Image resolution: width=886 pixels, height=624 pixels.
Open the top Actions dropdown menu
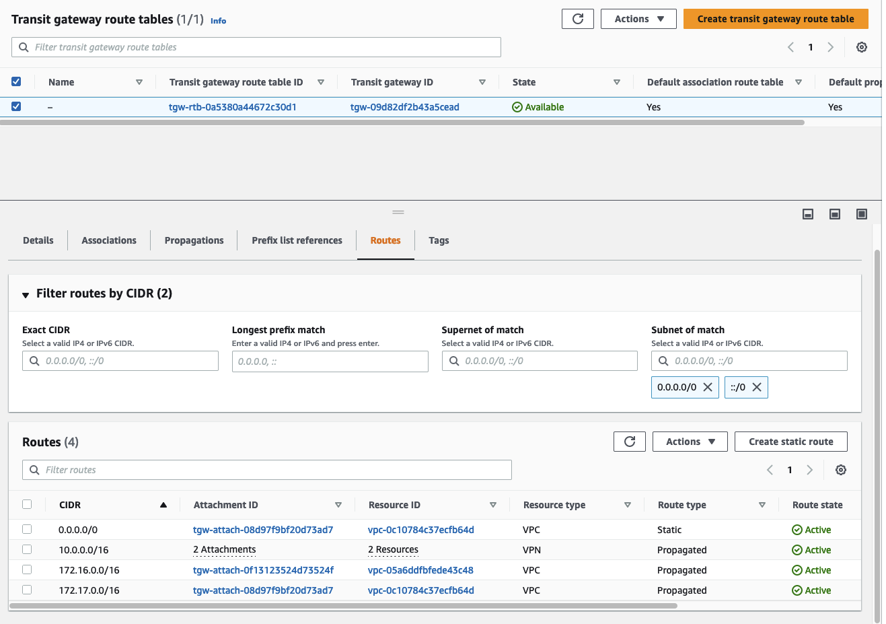pyautogui.click(x=638, y=19)
